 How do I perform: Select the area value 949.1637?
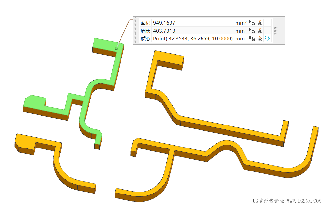164,23
